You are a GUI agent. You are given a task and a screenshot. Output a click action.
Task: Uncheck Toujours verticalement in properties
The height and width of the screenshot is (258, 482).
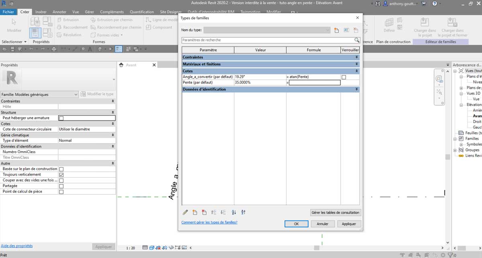pyautogui.click(x=61, y=174)
